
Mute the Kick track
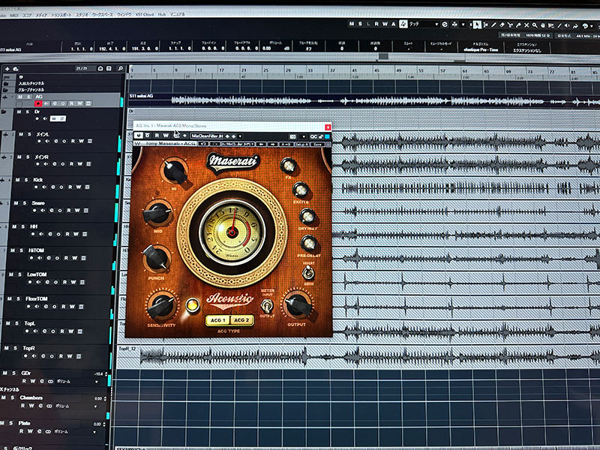[x=18, y=180]
